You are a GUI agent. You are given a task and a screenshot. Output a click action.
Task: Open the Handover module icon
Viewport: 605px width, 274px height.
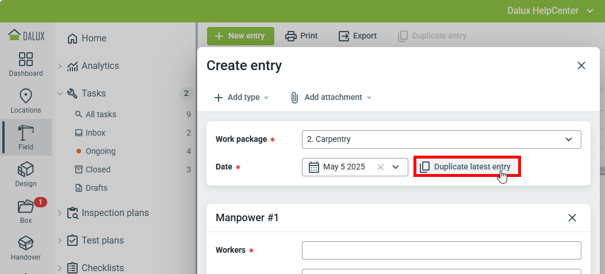[x=26, y=244]
